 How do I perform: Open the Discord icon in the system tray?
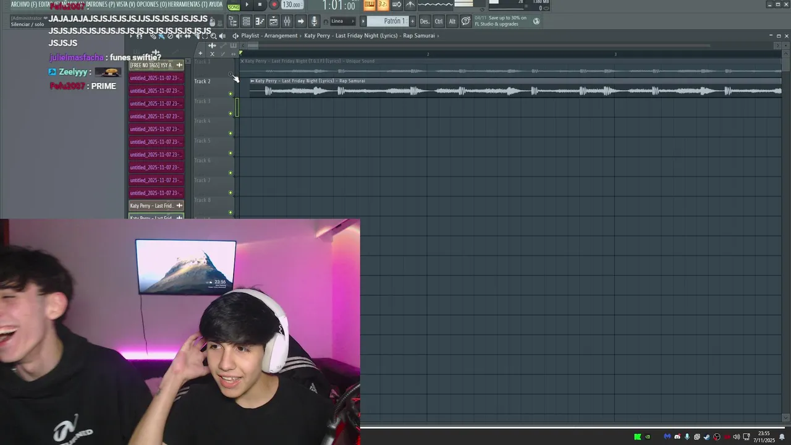[677, 437]
